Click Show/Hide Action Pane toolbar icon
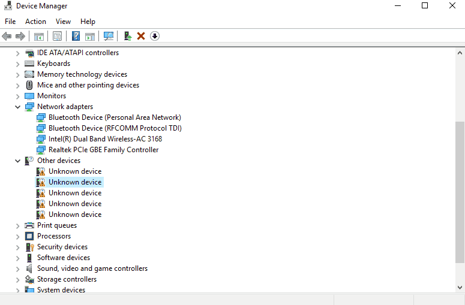 pyautogui.click(x=90, y=36)
